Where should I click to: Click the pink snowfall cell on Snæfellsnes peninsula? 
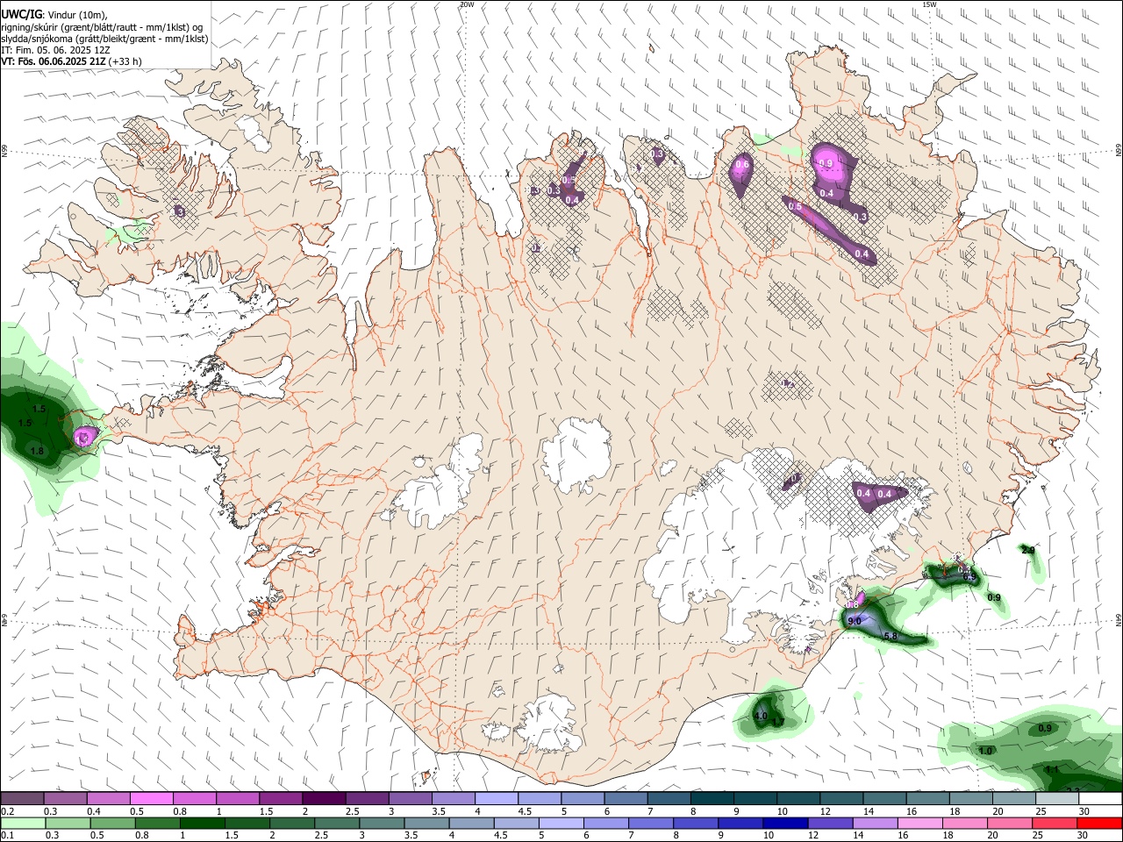(85, 436)
